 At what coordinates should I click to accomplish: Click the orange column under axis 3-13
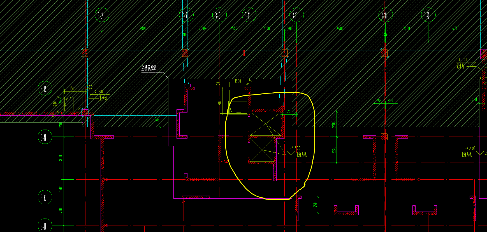(285, 53)
